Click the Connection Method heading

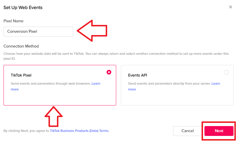click(21, 46)
